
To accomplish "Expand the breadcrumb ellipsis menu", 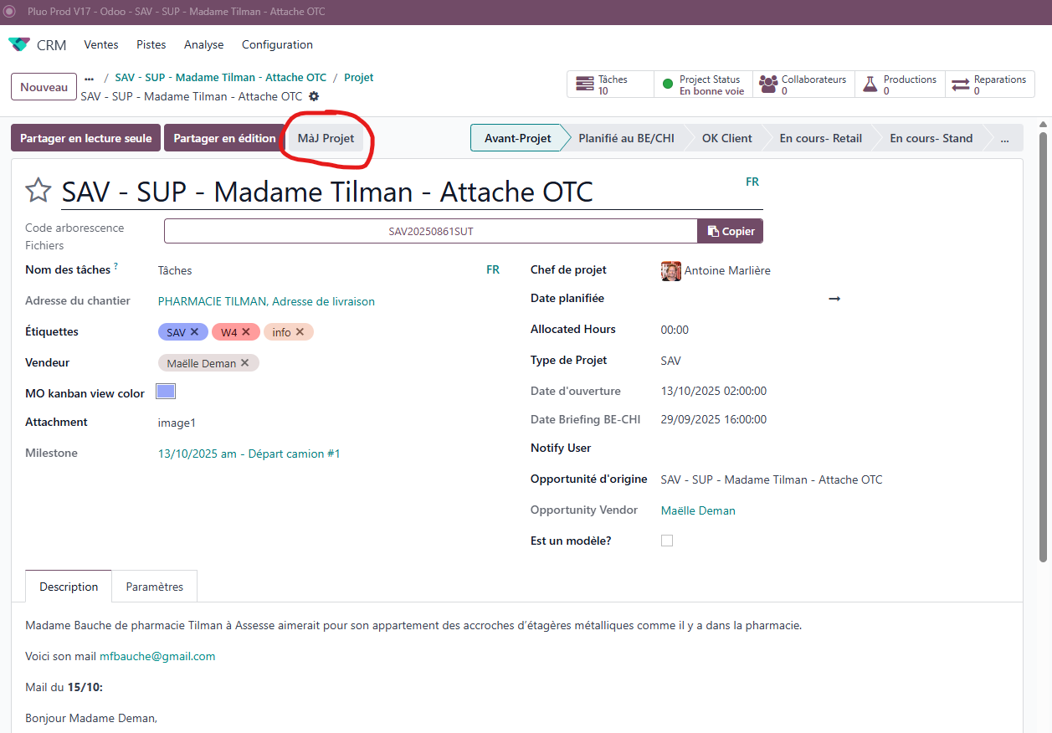I will coord(90,78).
